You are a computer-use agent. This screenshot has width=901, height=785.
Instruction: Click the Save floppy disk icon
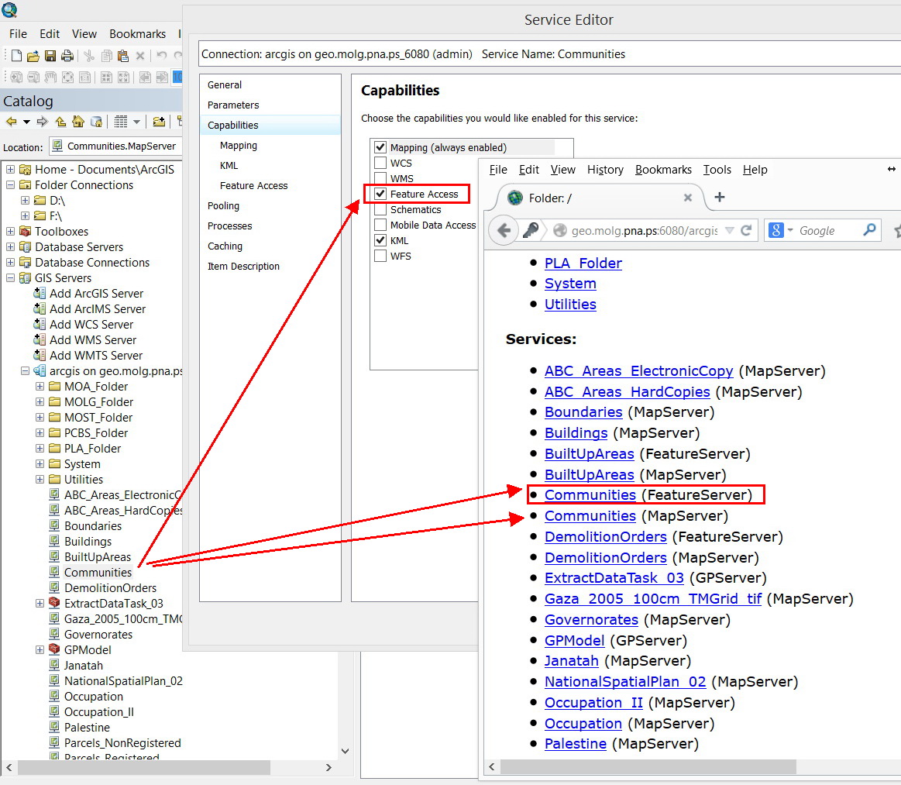pos(50,56)
